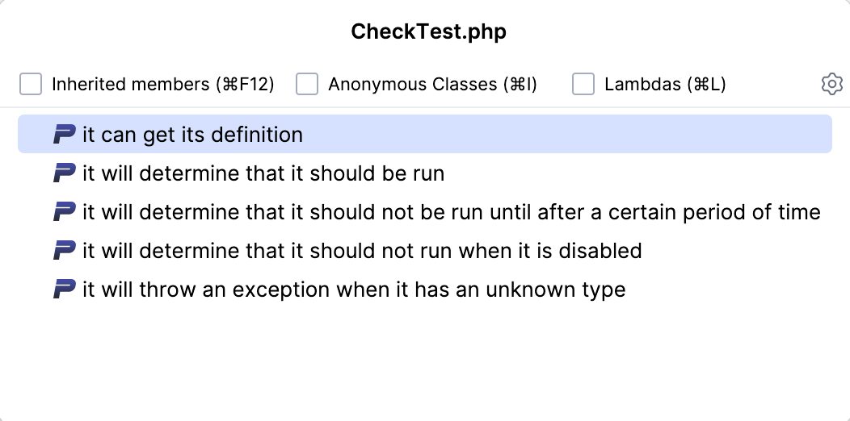Click the 'Anonymous Classes (⌘I)' label

(x=432, y=84)
